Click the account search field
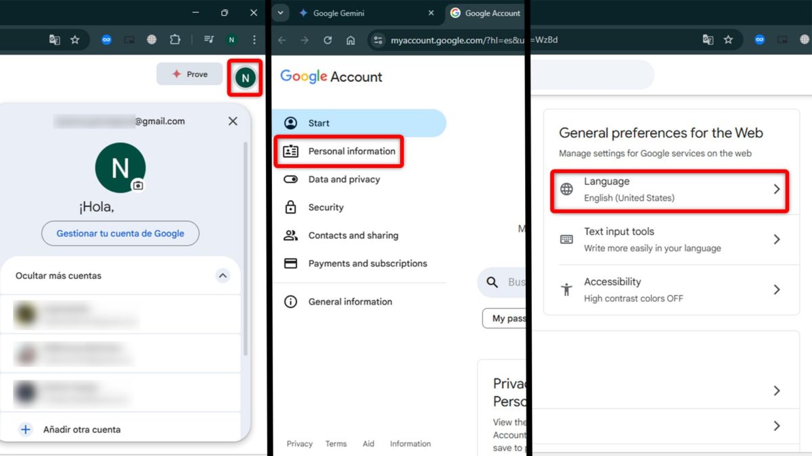Screen dimensions: 812x456 pos(501,282)
